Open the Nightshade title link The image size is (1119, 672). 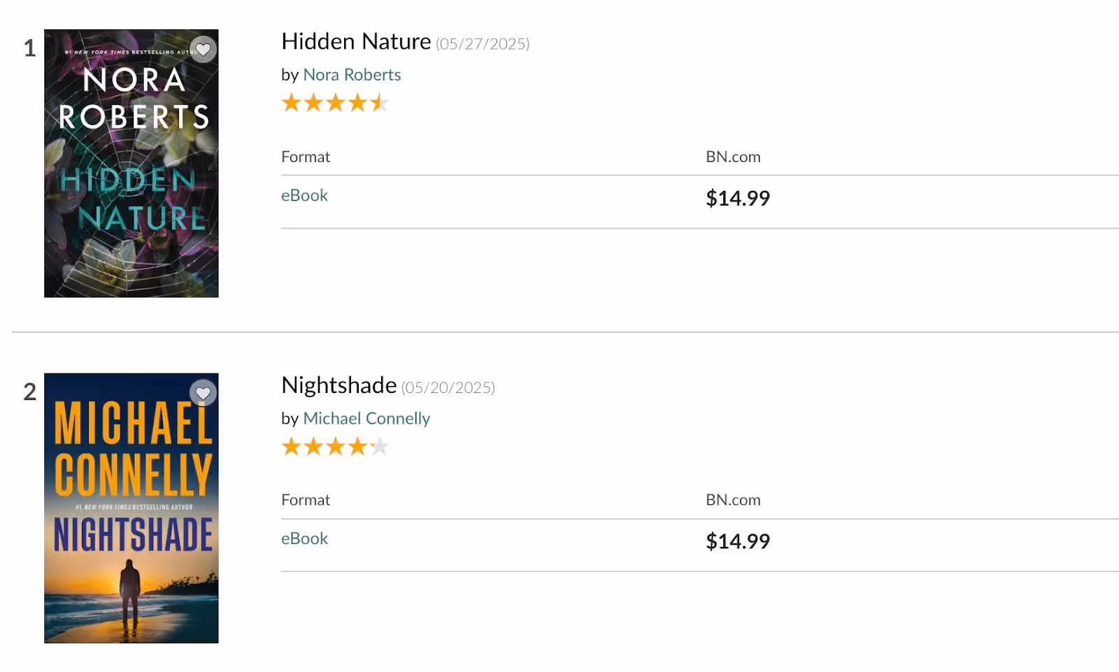(x=339, y=385)
